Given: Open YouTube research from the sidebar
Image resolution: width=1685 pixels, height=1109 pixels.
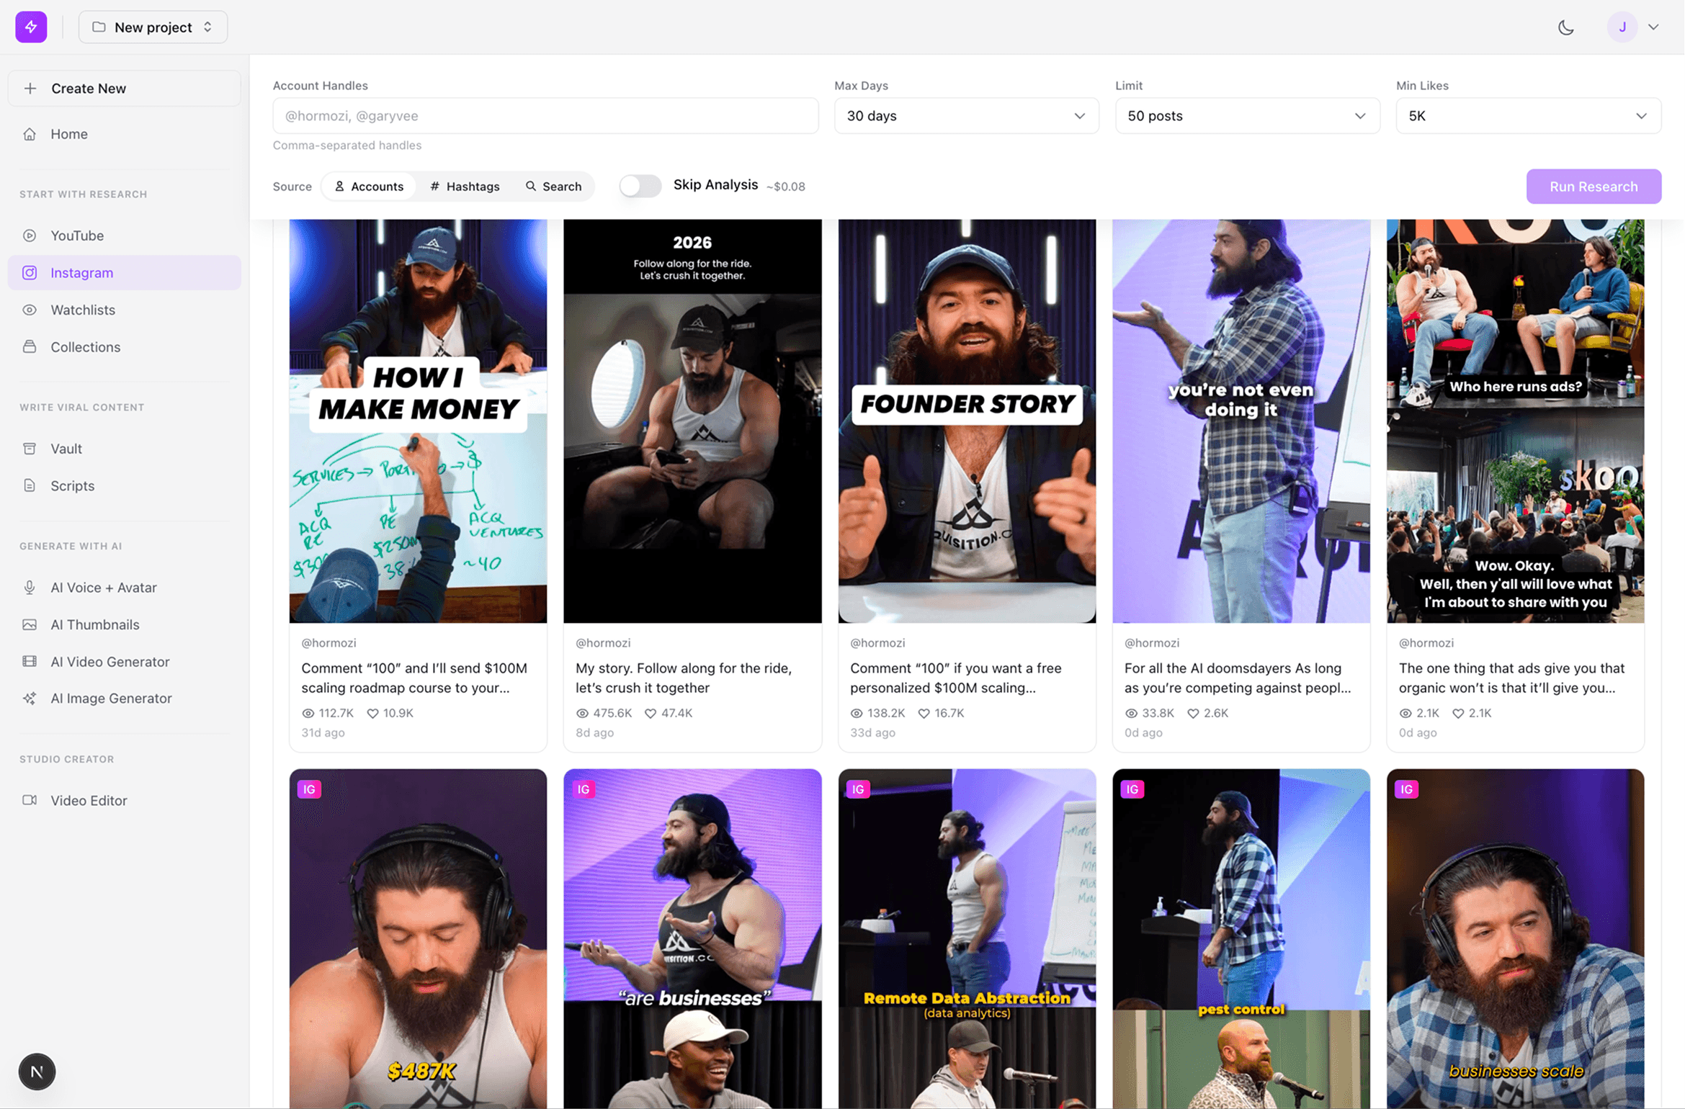Looking at the screenshot, I should pos(77,235).
